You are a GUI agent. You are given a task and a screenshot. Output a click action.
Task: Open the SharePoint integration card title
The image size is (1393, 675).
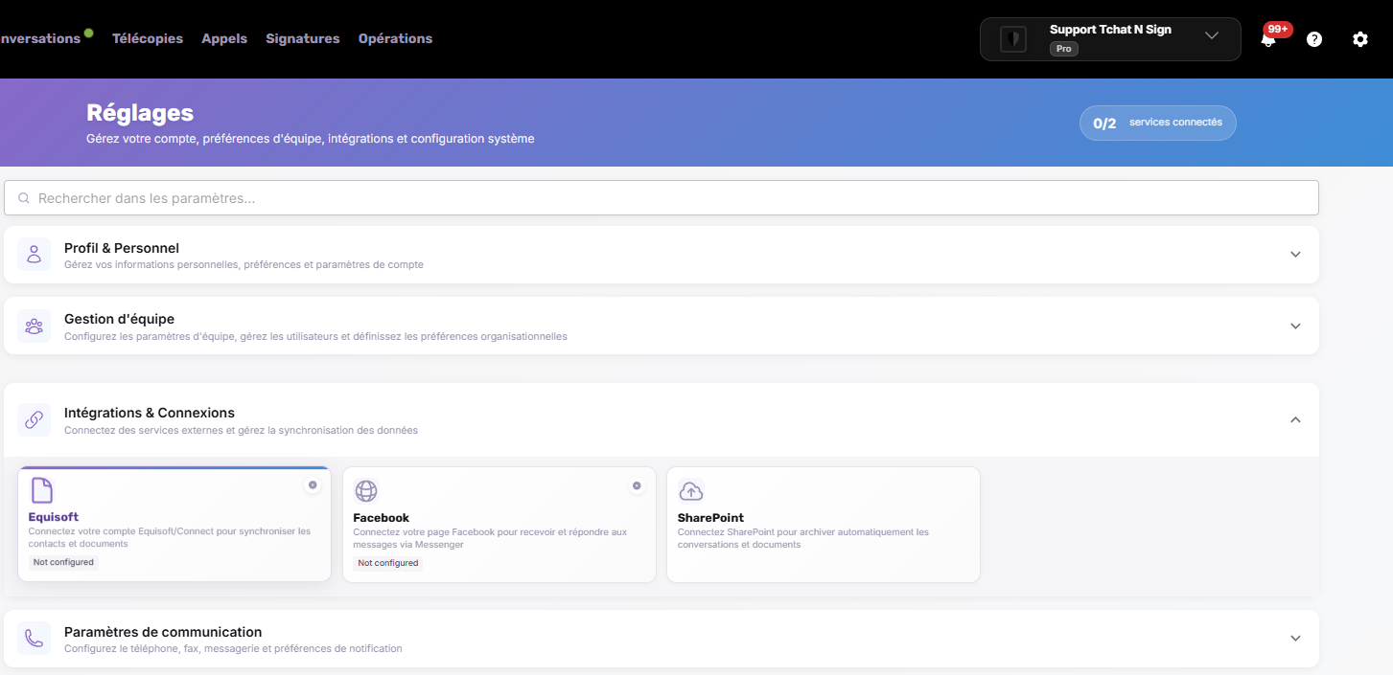pos(710,518)
